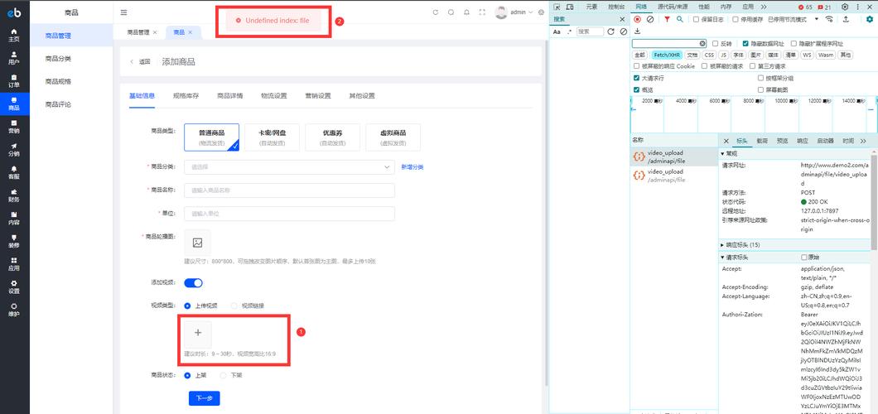Viewport: 878px width, 414px height.
Task: Open the 已停用节流模式 throttling dropdown
Action: tap(793, 19)
